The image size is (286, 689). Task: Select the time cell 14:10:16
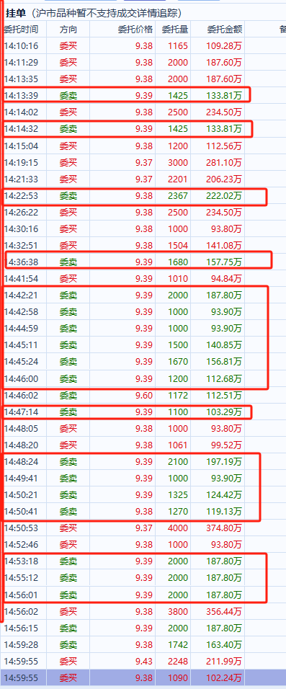[x=21, y=45]
